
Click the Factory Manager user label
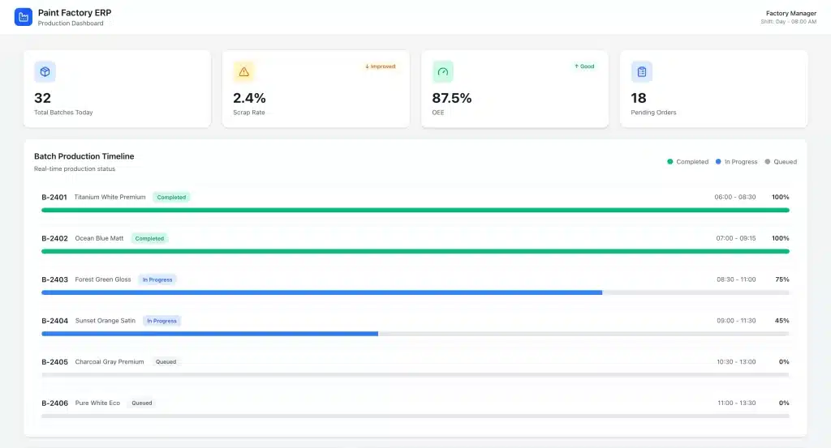790,13
